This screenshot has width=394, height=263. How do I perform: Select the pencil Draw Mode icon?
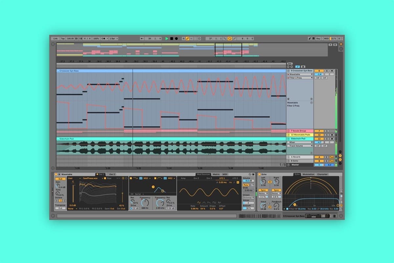click(310, 38)
